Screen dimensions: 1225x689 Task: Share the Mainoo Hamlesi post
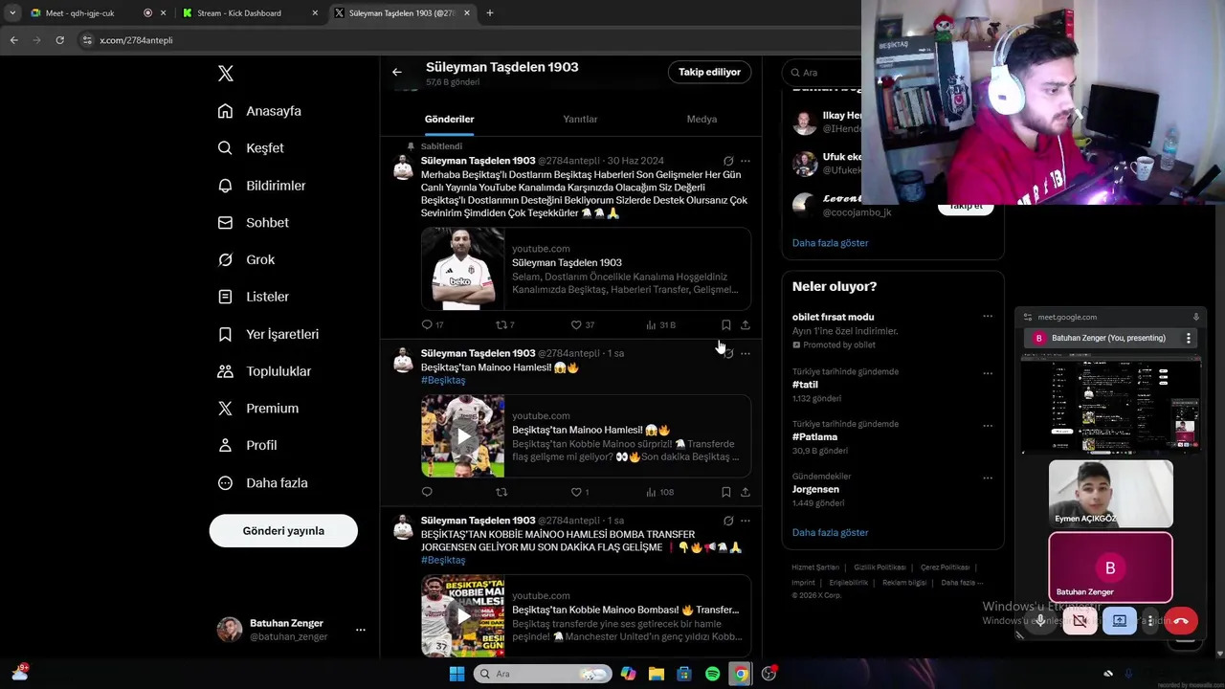tap(746, 493)
